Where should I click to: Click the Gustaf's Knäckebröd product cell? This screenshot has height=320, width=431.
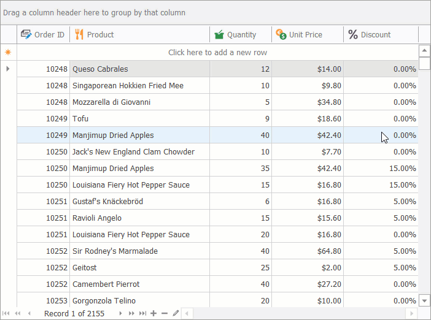139,202
